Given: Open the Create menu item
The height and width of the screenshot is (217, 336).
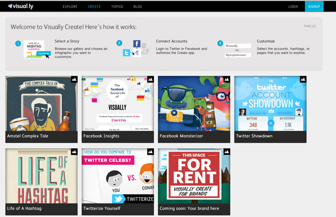Looking at the screenshot, I should (94, 7).
